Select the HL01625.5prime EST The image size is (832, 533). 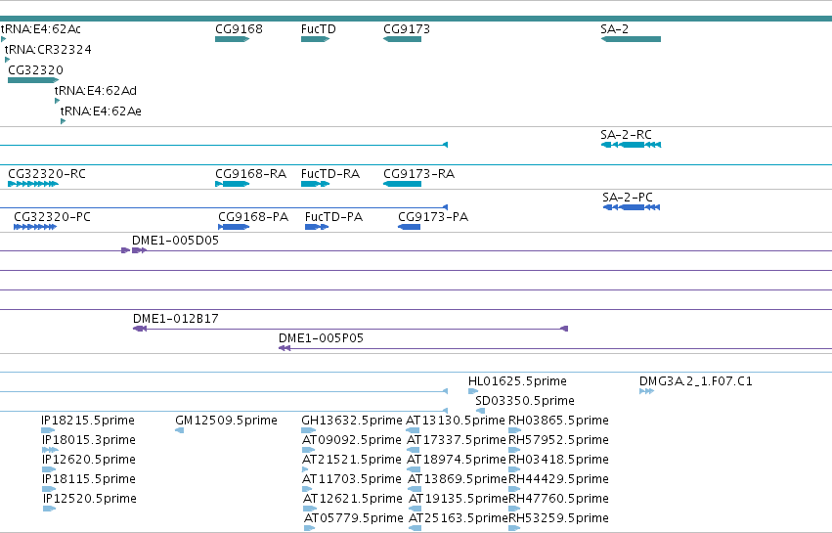(x=473, y=391)
